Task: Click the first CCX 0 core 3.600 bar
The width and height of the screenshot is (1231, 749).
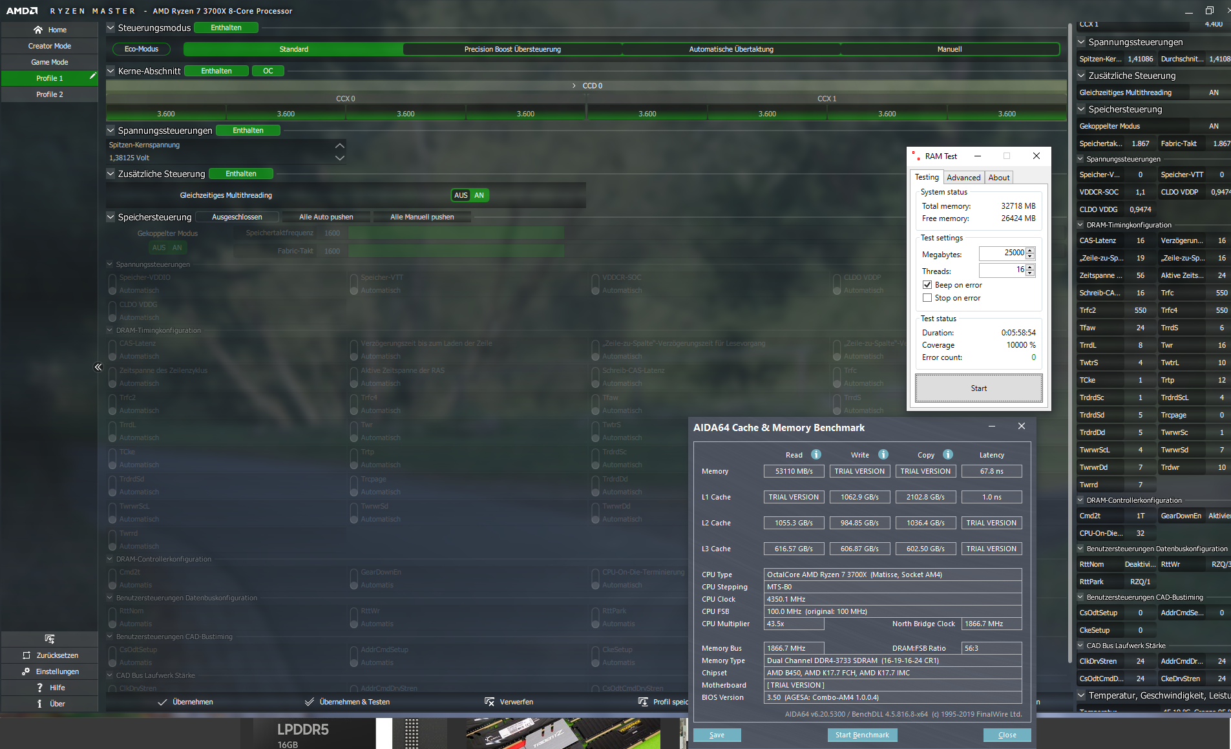Action: point(166,114)
